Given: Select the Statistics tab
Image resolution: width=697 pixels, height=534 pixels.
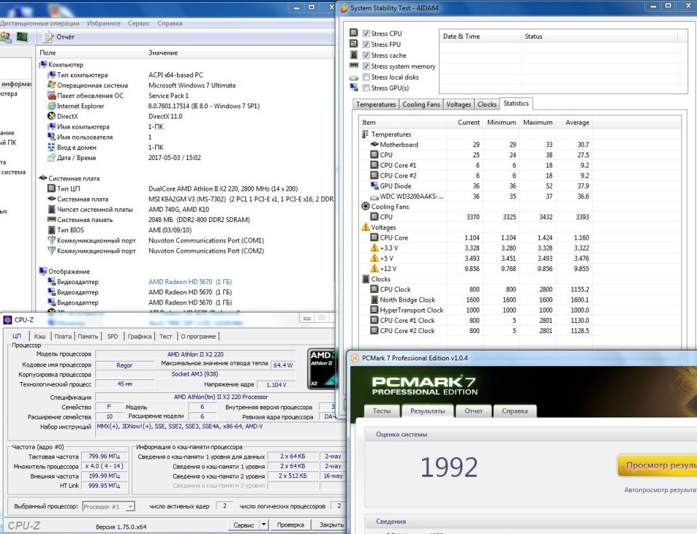Looking at the screenshot, I should (516, 104).
